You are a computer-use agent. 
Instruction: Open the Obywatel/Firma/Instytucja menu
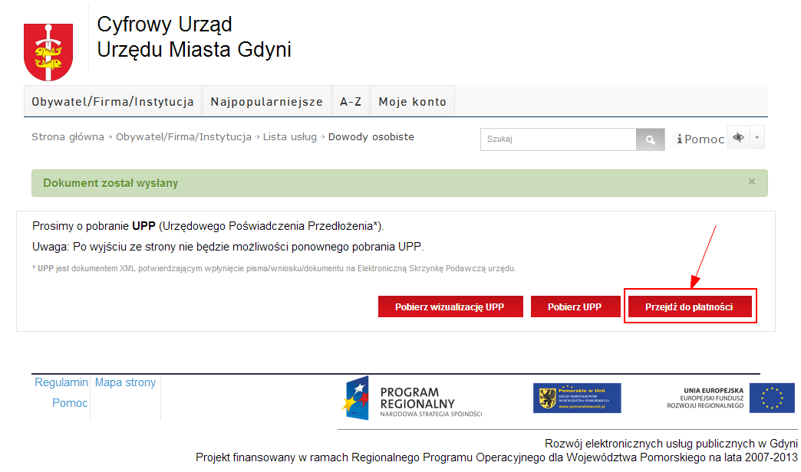pyautogui.click(x=113, y=102)
